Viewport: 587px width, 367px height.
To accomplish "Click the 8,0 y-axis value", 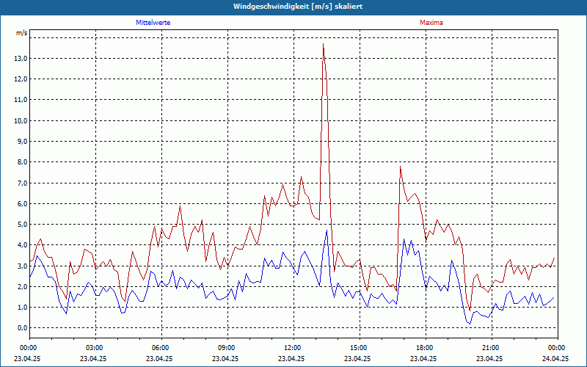I will (x=23, y=162).
